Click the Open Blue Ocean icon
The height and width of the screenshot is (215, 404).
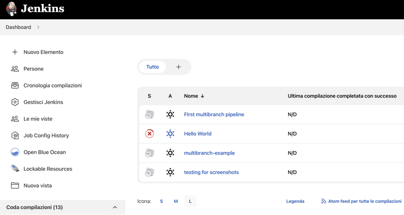pos(15,152)
